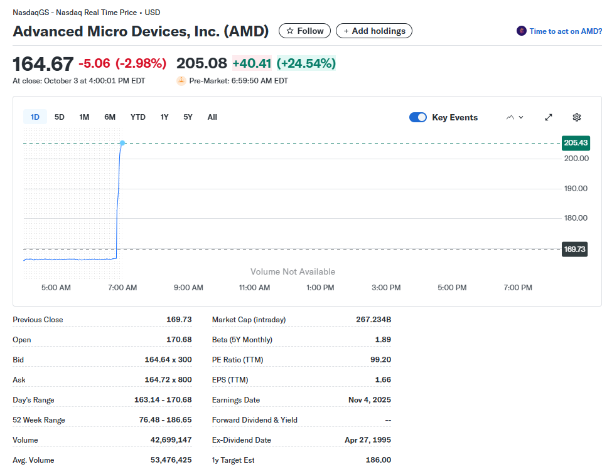Click the 'Volume Not Available' text
Viewport: 607px width, 474px height.
coord(293,271)
